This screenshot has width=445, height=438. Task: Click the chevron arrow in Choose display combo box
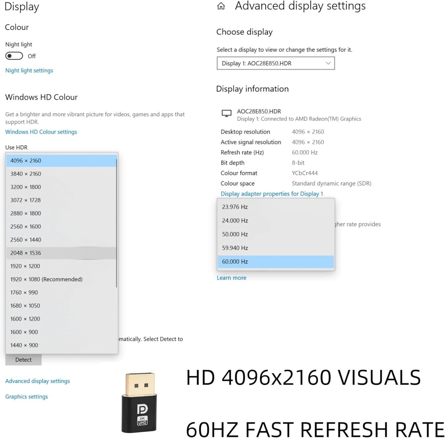coord(328,63)
